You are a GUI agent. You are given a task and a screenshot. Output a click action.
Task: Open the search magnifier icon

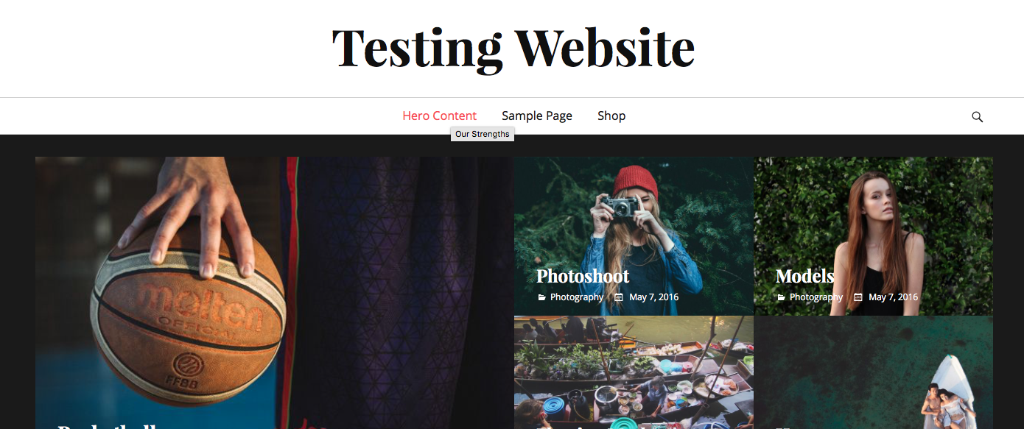[x=977, y=116]
